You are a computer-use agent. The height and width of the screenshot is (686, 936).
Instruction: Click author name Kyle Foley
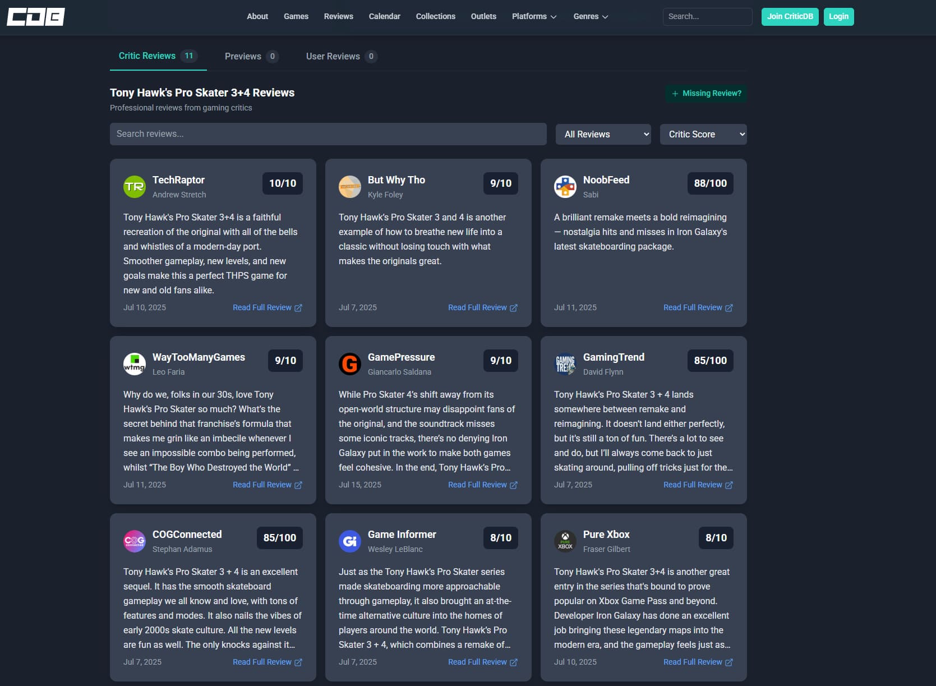click(x=385, y=195)
